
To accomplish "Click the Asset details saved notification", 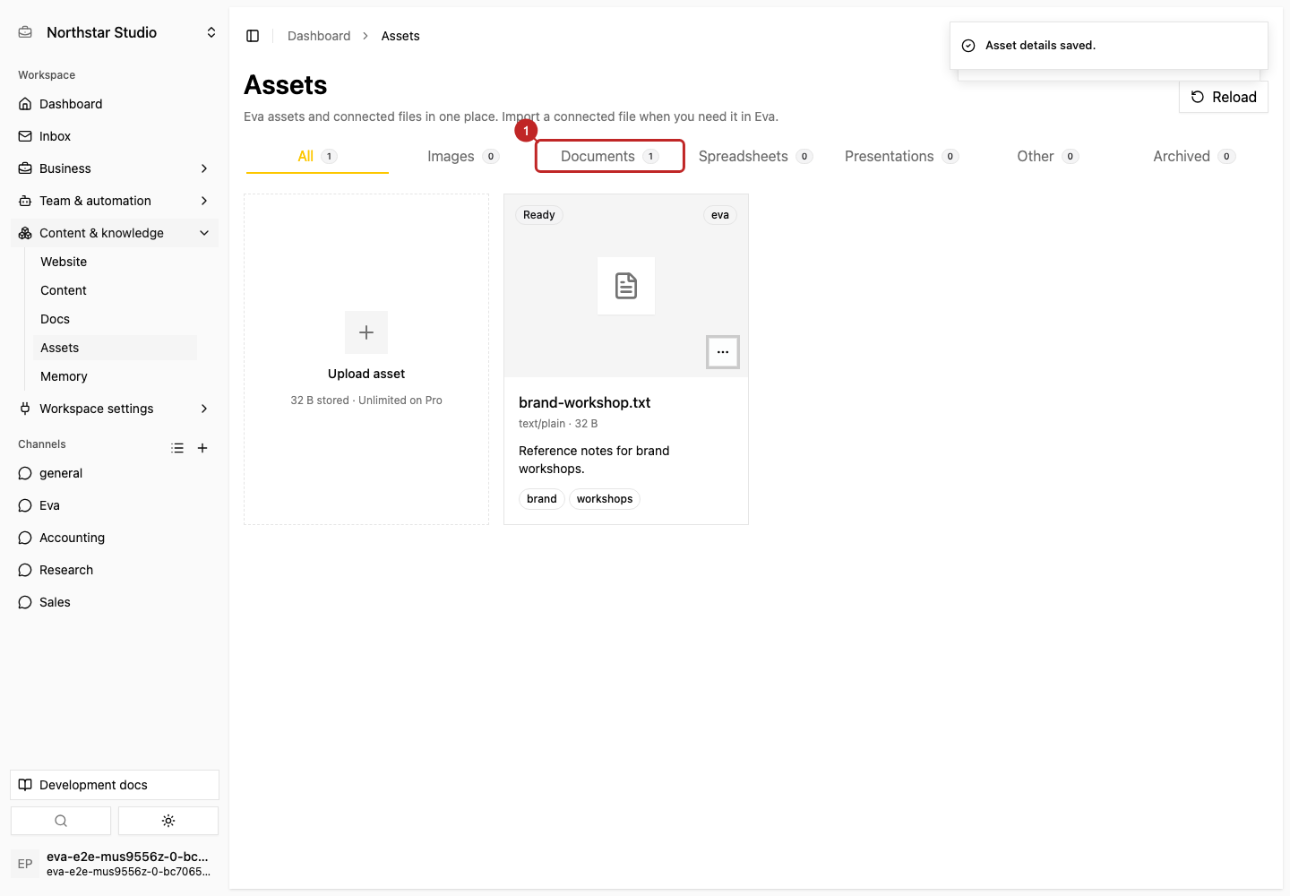I will (x=1109, y=46).
